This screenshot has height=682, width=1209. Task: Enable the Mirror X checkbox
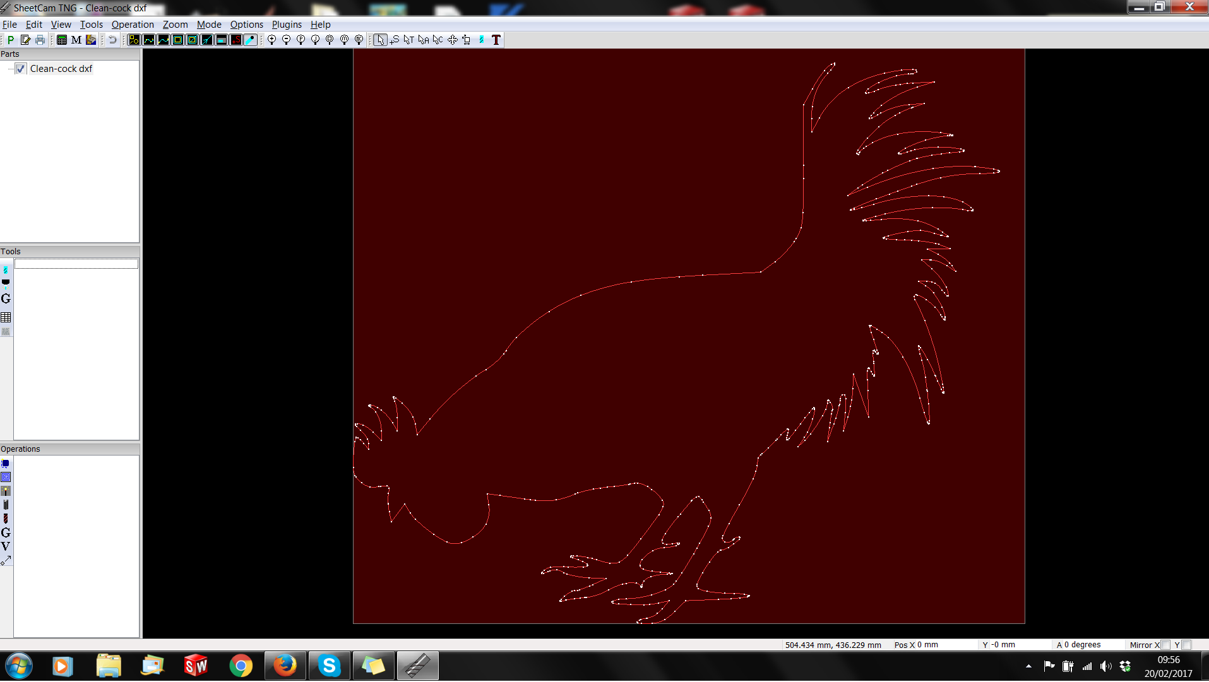(x=1166, y=645)
